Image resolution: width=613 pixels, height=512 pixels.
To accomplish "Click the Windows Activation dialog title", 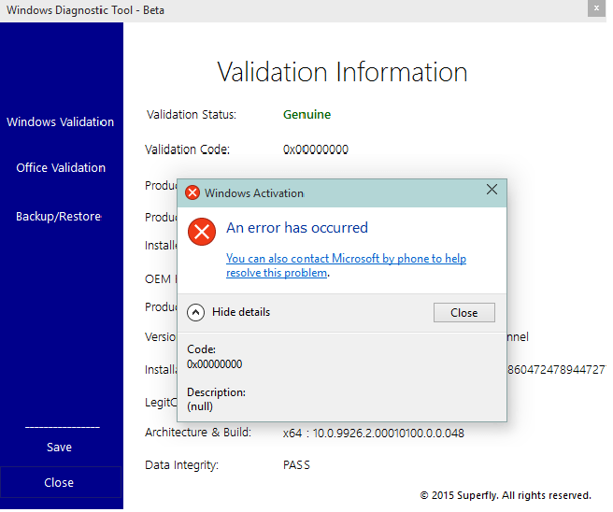I will pyautogui.click(x=254, y=193).
